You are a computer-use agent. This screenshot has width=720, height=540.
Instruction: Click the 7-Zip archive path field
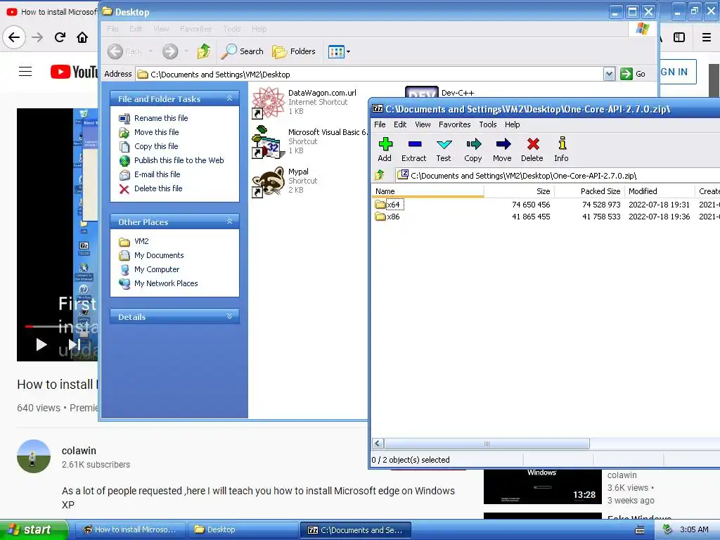click(558, 175)
